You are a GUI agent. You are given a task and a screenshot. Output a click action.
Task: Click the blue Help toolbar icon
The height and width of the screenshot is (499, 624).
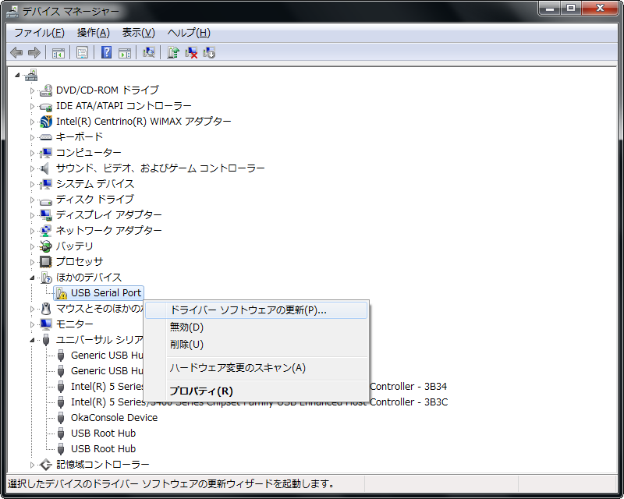tap(107, 52)
